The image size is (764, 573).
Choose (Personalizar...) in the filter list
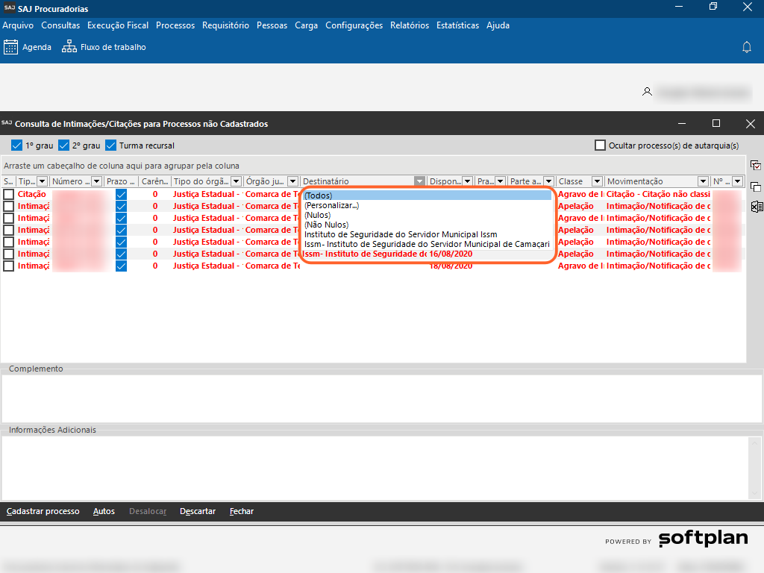[332, 205]
